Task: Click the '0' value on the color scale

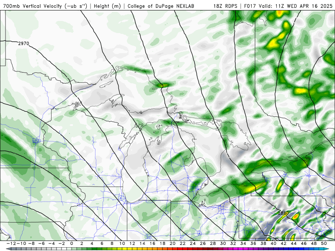Action: [72, 243]
